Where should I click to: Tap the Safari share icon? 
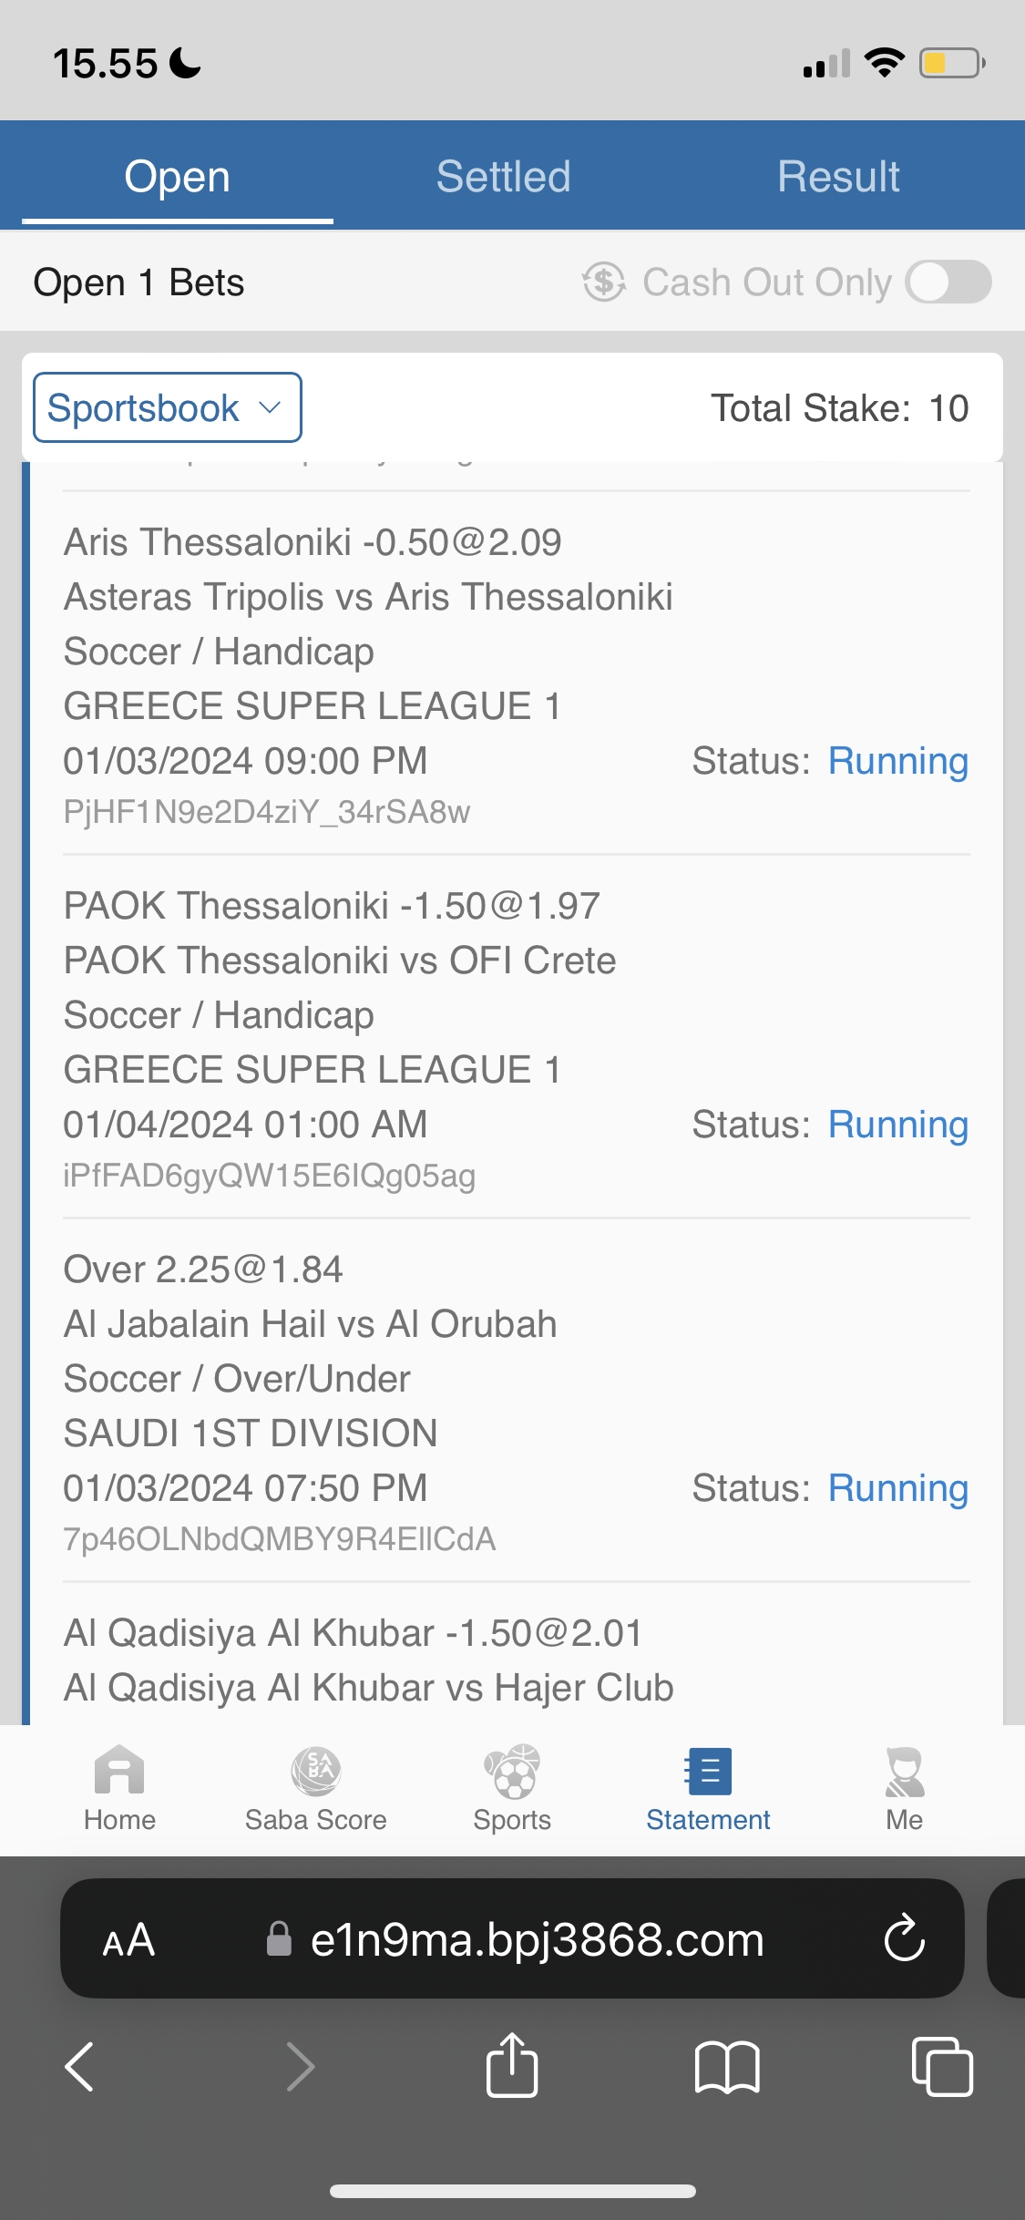512,2066
